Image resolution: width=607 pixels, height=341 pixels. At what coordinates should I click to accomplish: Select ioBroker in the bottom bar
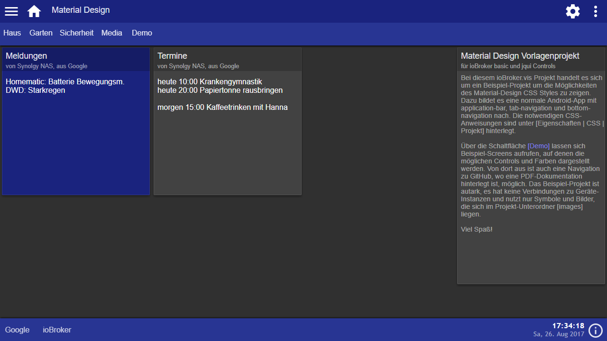tap(57, 330)
